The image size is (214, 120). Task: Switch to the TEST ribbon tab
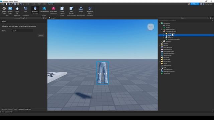pos(39,4)
